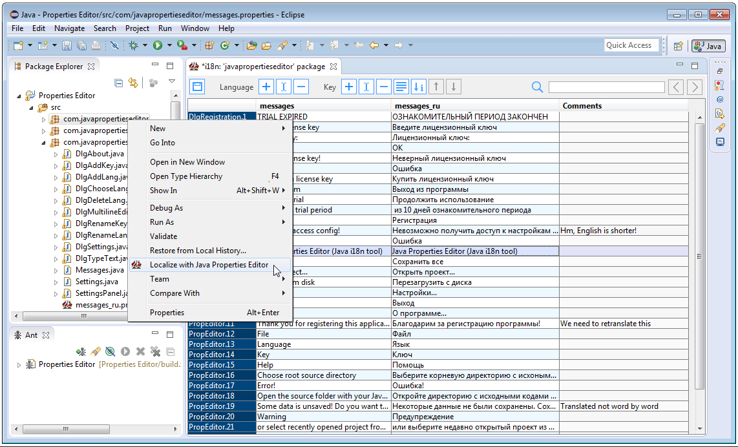Click the Quick Access button
Image resolution: width=738 pixels, height=447 pixels.
[x=631, y=45]
